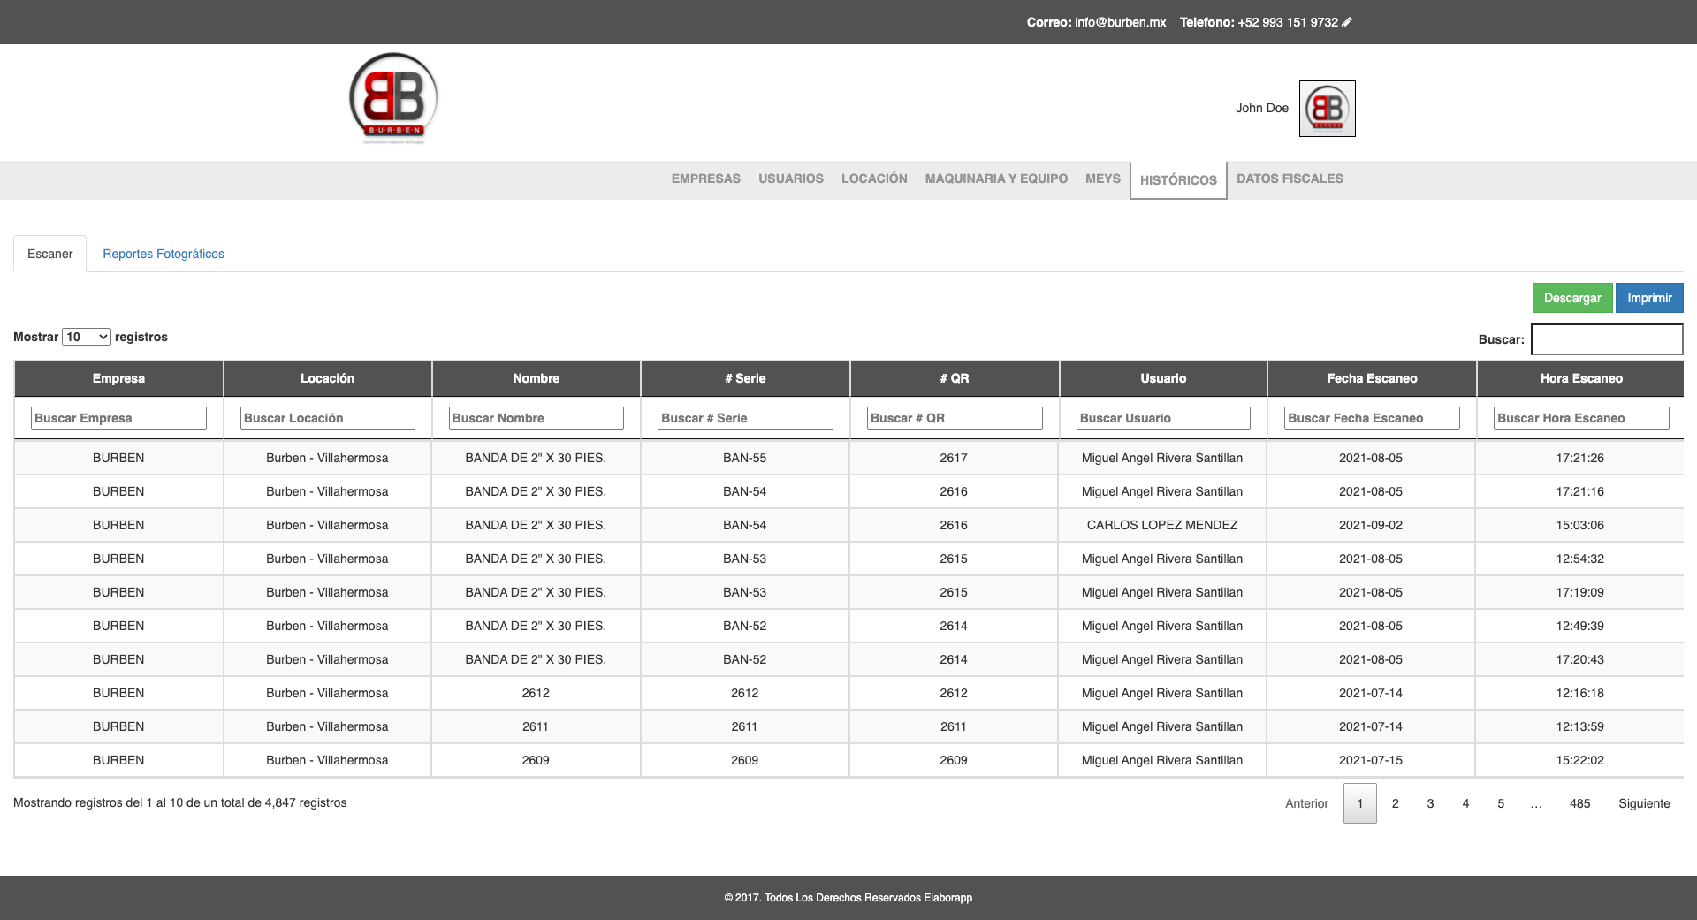Go to page 2 of results
This screenshot has width=1697, height=920.
pyautogui.click(x=1395, y=803)
